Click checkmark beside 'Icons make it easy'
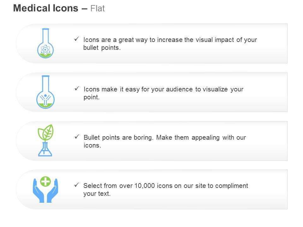Image resolution: width=303 pixels, height=227 pixels. pyautogui.click(x=77, y=88)
